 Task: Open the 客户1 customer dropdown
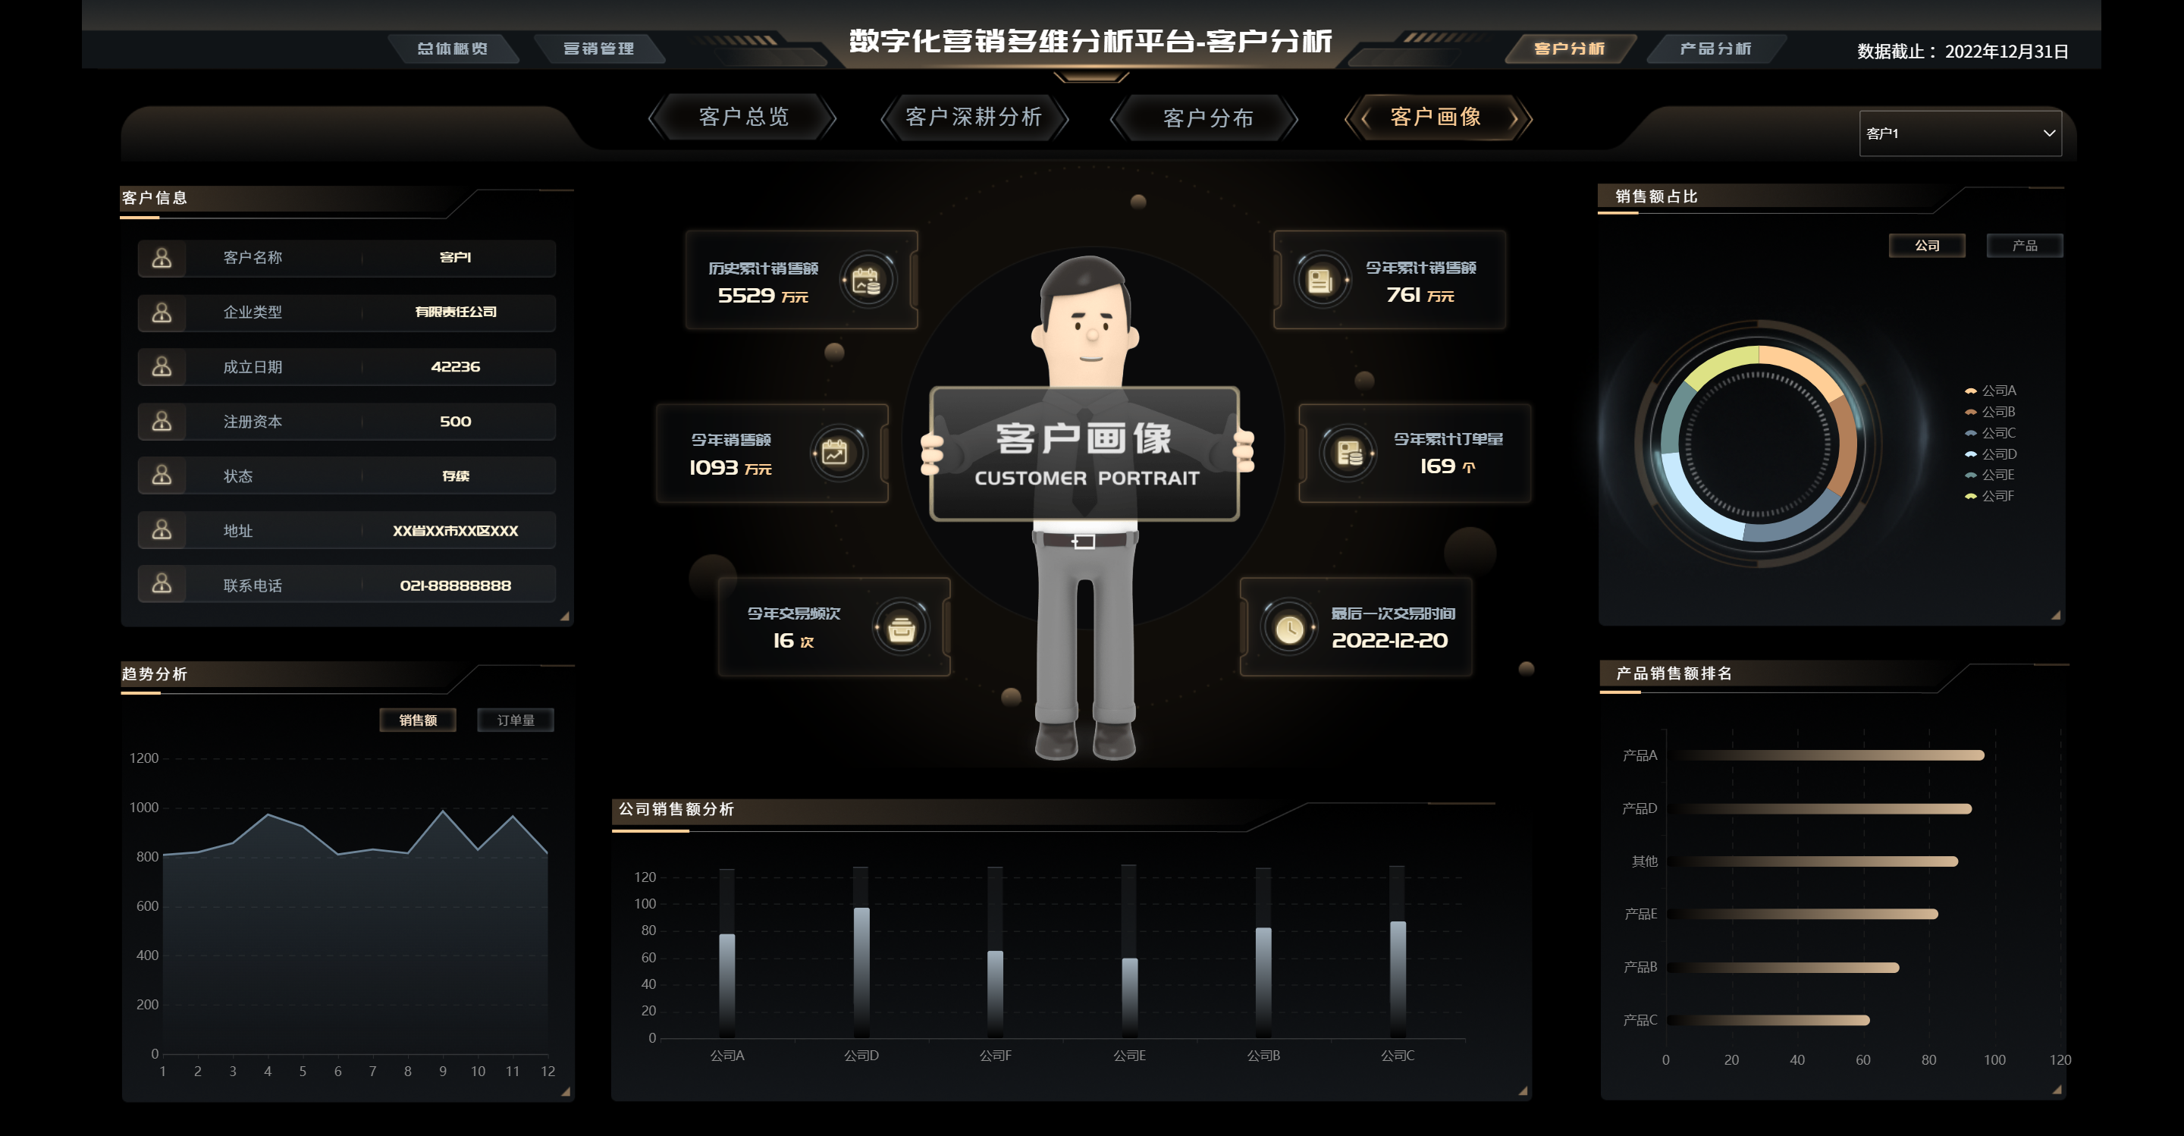point(1960,133)
